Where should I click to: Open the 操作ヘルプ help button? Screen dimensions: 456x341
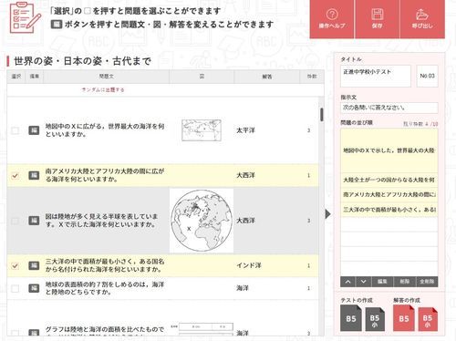[x=332, y=19]
